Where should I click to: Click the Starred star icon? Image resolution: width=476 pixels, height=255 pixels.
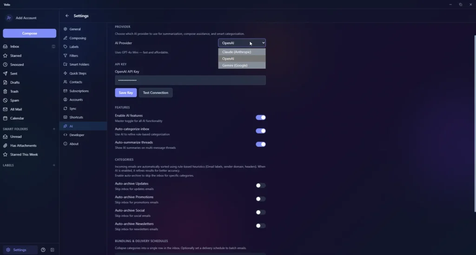(x=5, y=56)
